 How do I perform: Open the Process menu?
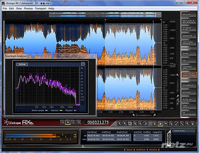tap(28, 8)
